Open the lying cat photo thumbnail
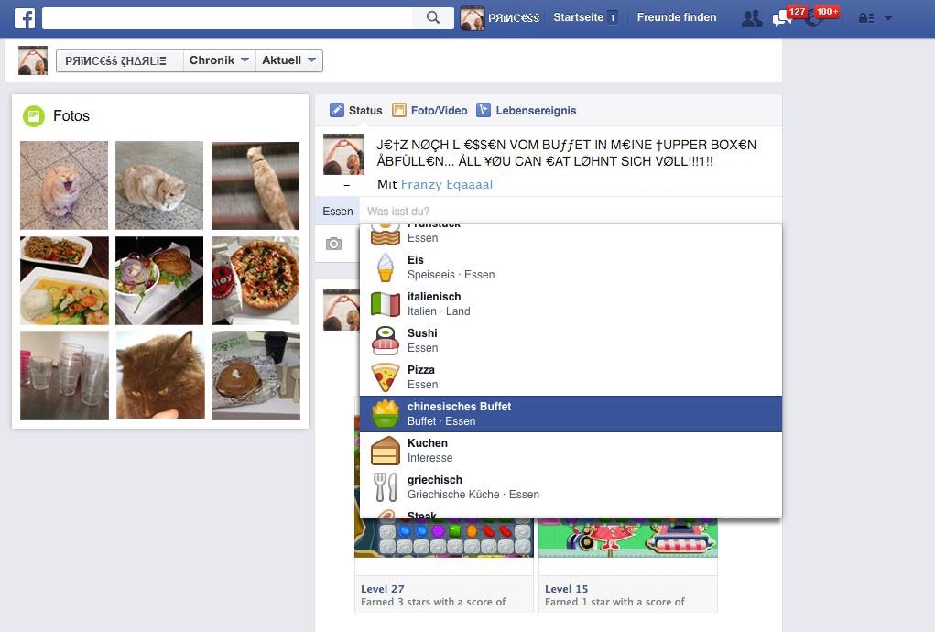Screen dimensions: 935x632 [159, 185]
